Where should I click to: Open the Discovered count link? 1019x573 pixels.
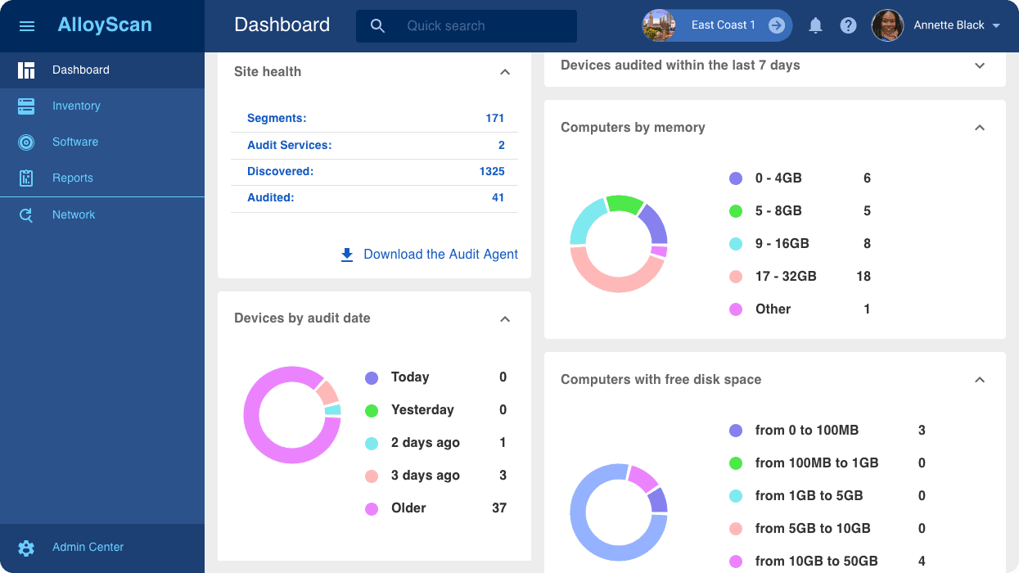pyautogui.click(x=492, y=172)
